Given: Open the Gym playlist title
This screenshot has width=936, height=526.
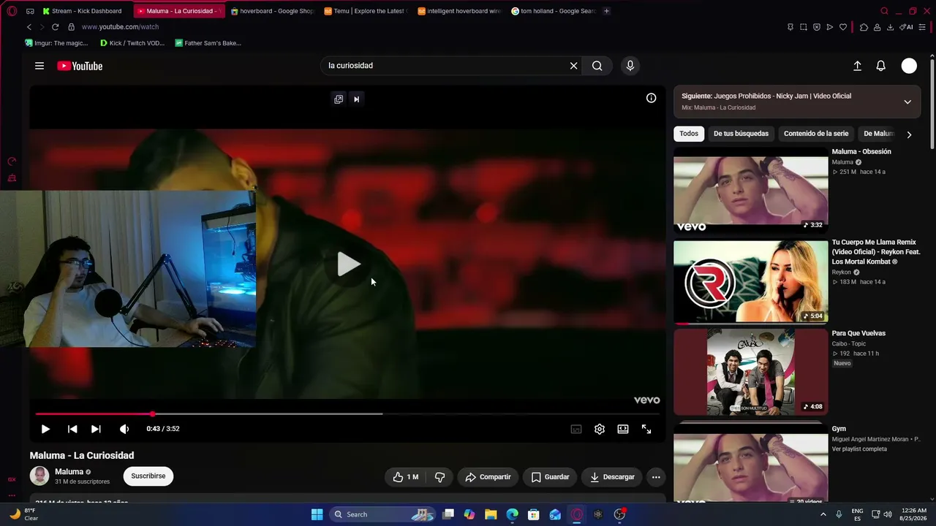Looking at the screenshot, I should [x=839, y=429].
